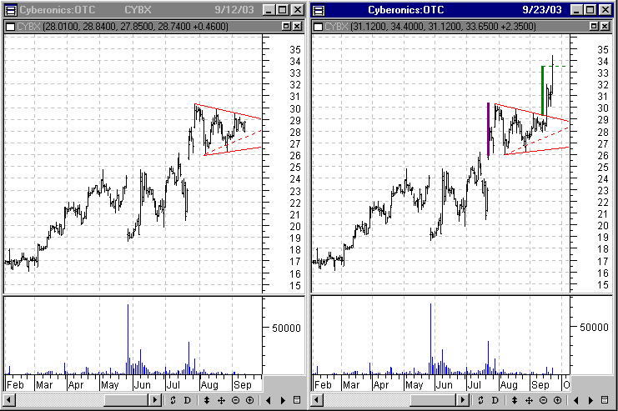Click the tall blue volume spike in the 9/12/03 window
618x411 pixels.
click(128, 339)
